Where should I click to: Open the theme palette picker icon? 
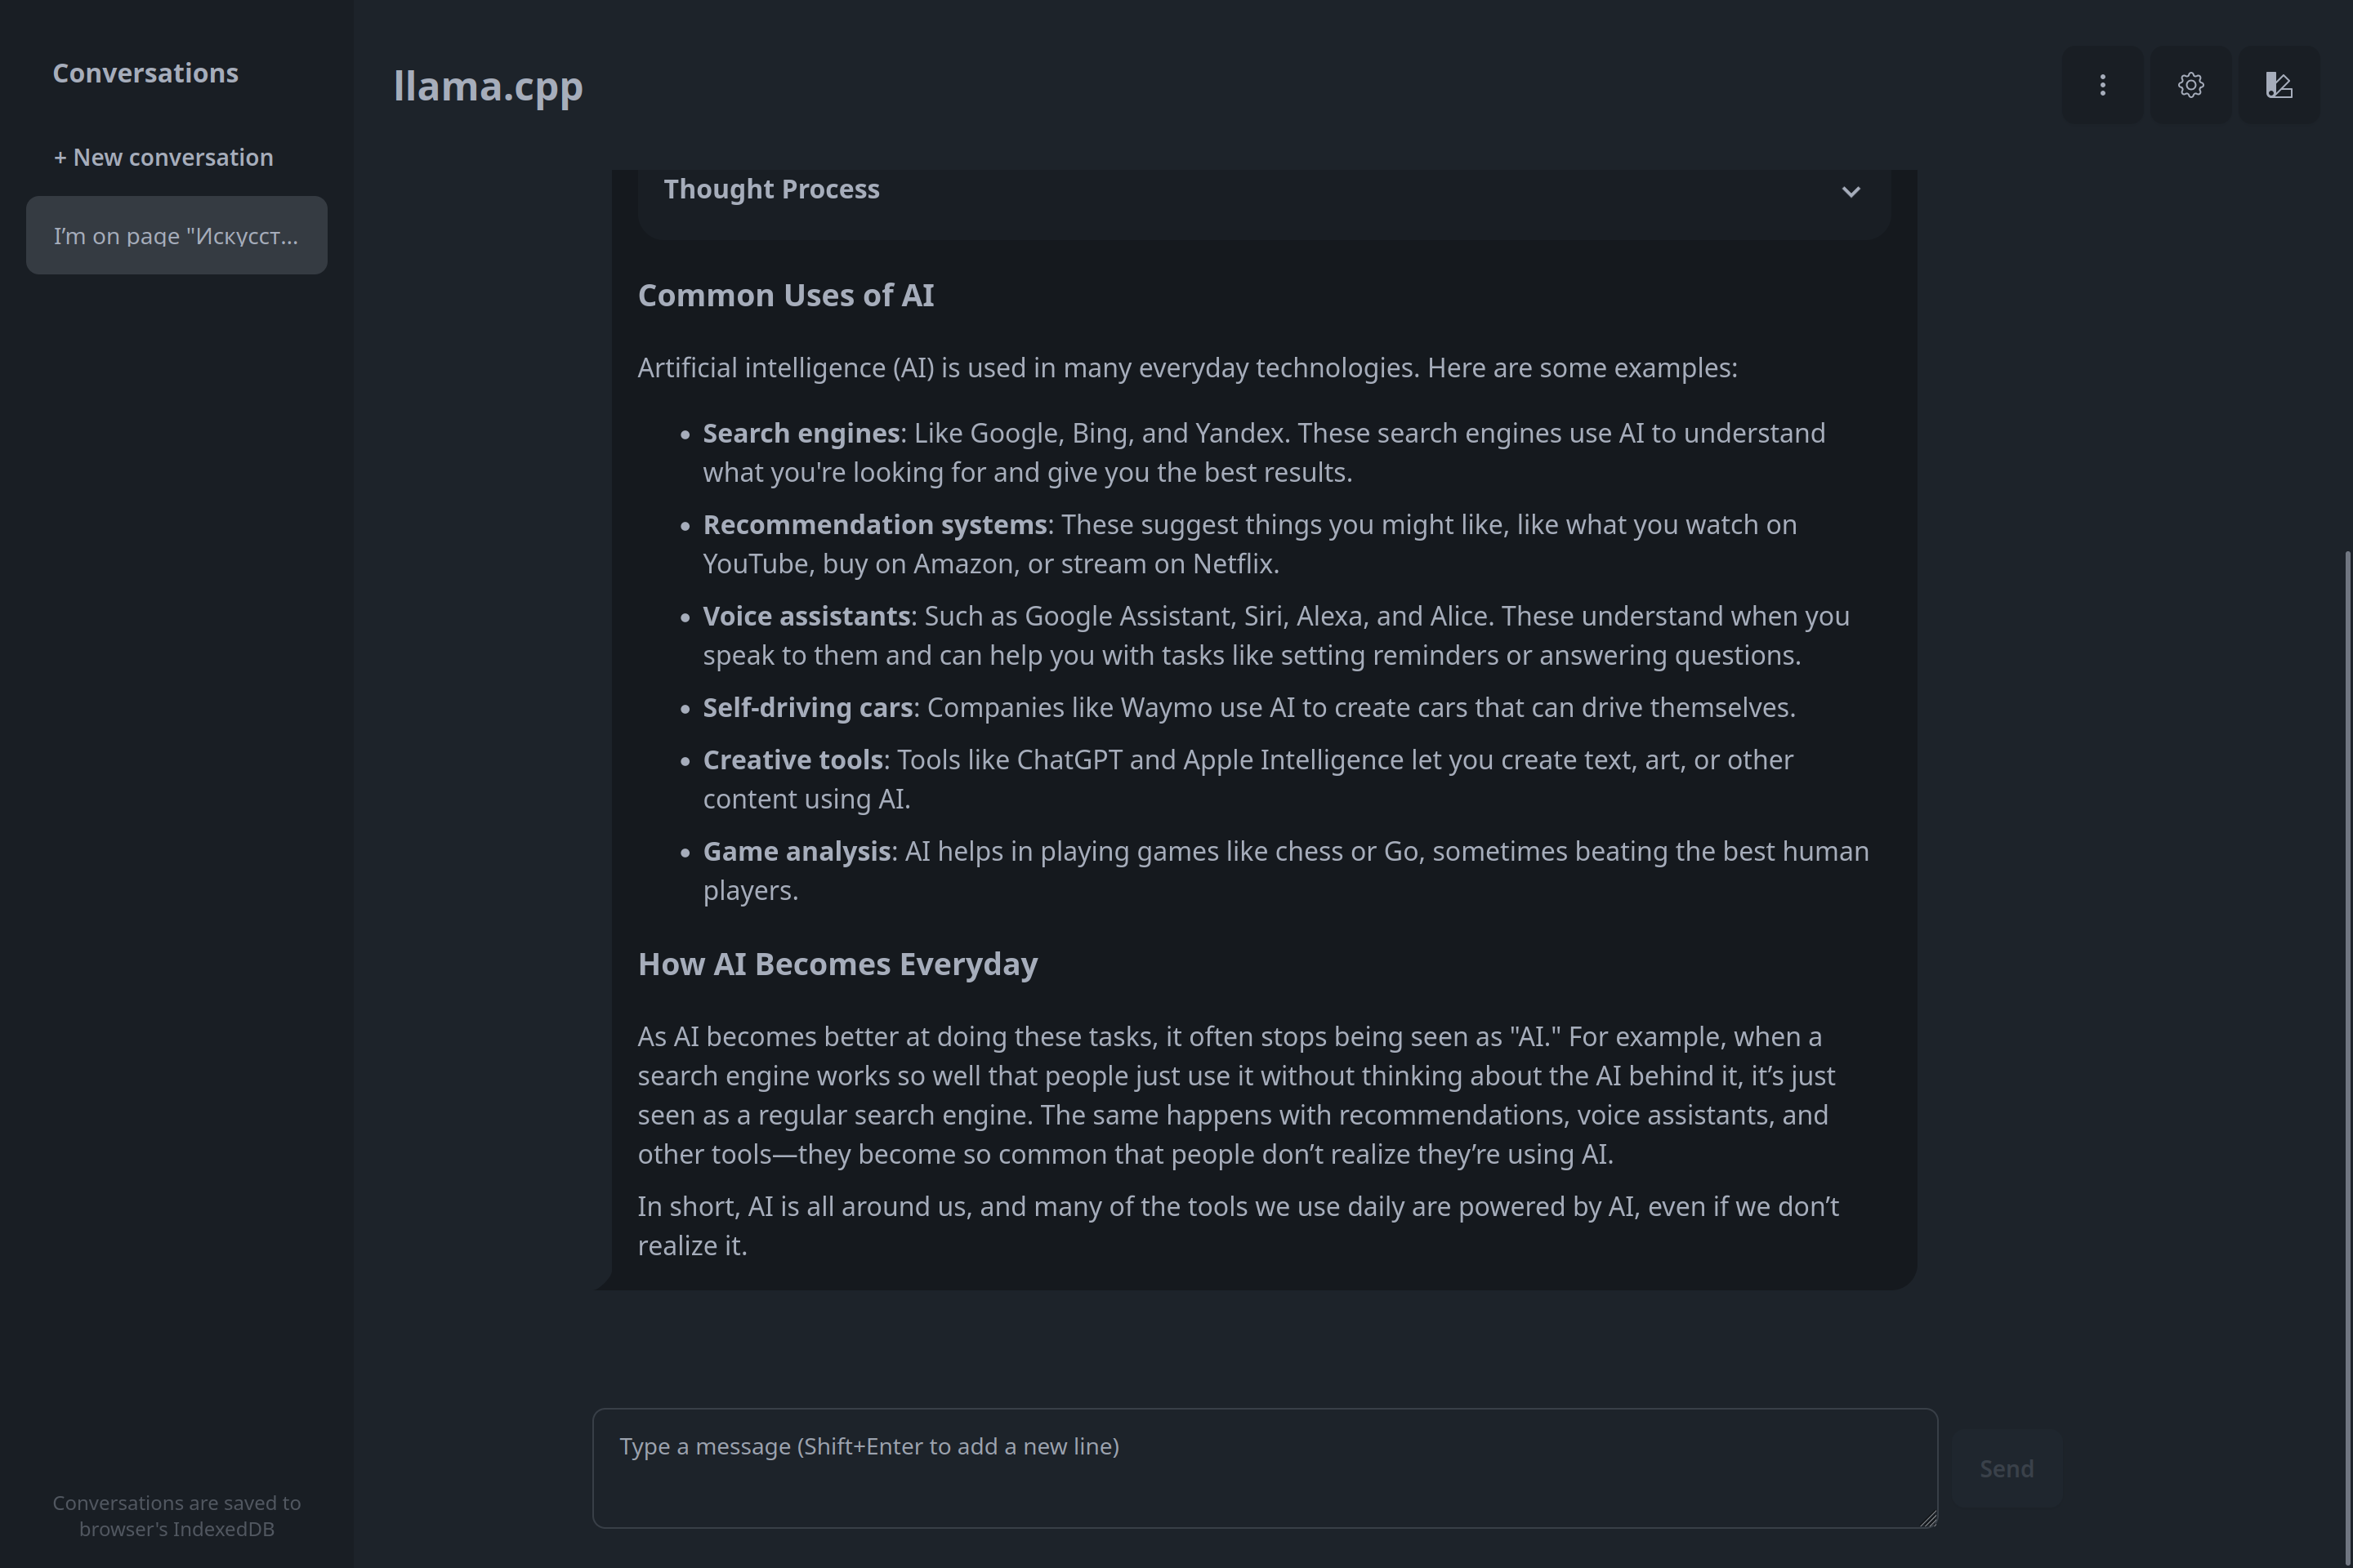point(2278,85)
